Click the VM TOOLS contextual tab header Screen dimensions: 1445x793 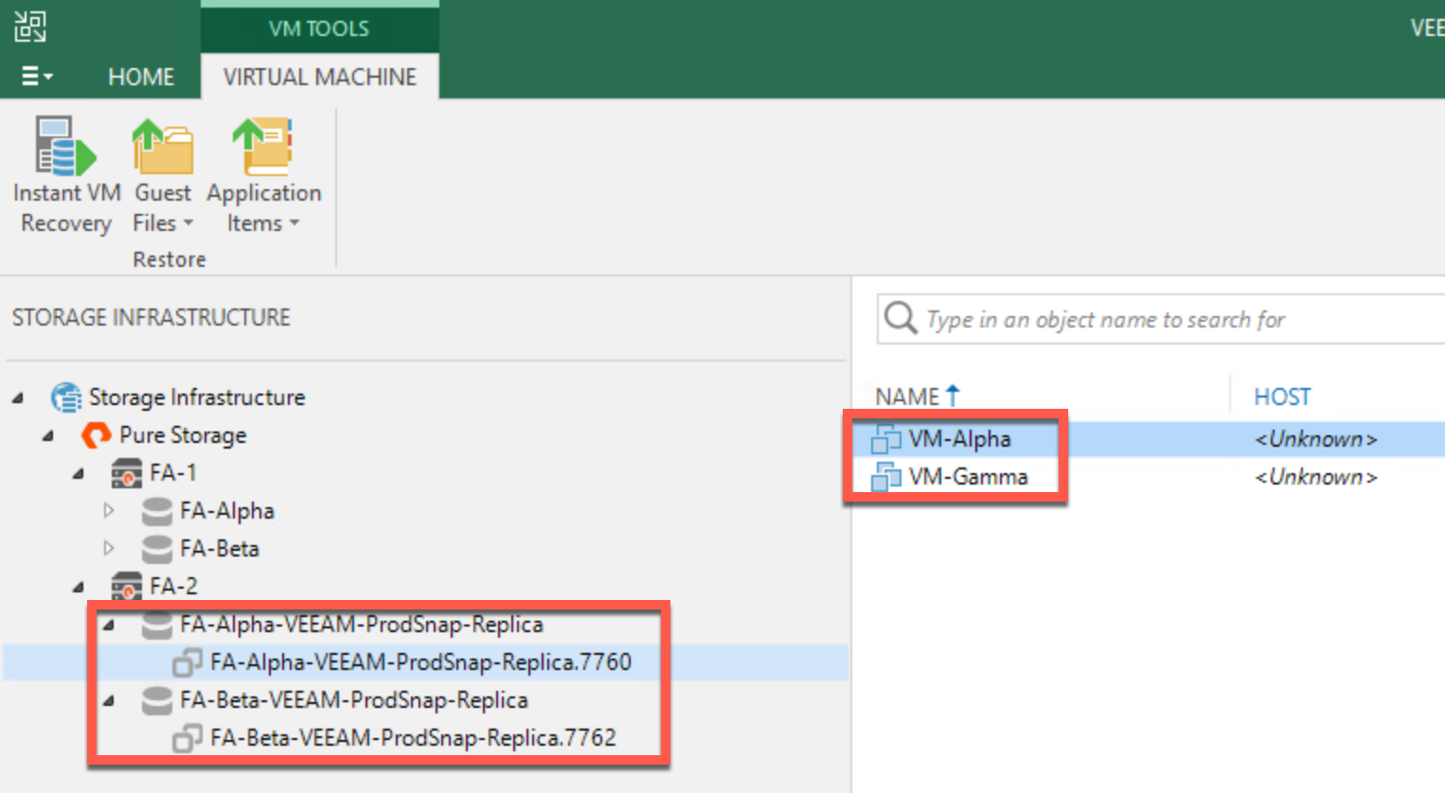point(319,28)
